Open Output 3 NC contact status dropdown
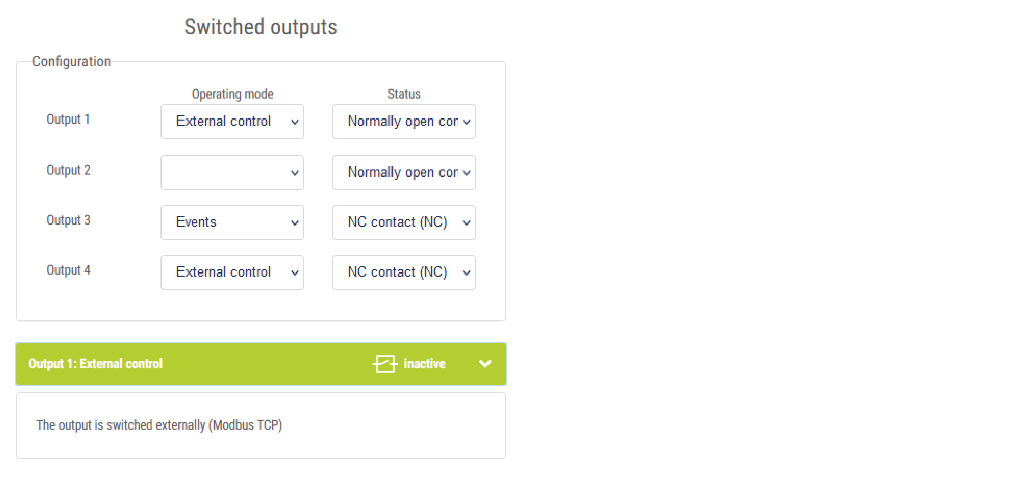This screenshot has width=1018, height=479. pyautogui.click(x=403, y=222)
